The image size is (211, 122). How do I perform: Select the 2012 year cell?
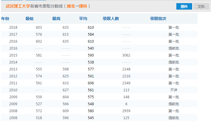13,76
